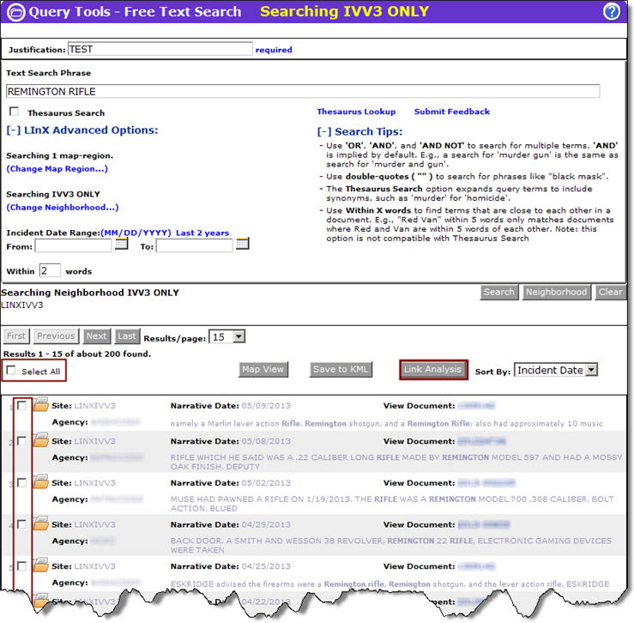634x623 pixels.
Task: Open the Results/page dropdown
Action: (226, 336)
